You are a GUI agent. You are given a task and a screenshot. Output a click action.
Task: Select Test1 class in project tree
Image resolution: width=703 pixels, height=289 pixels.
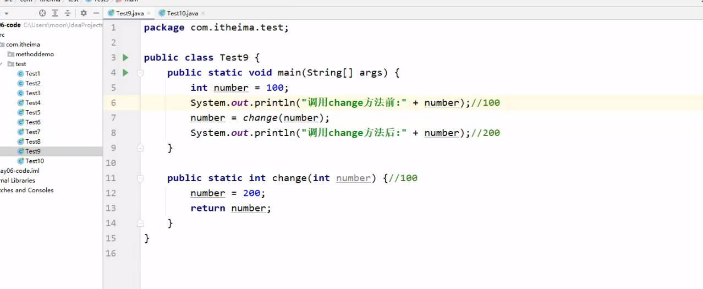32,74
